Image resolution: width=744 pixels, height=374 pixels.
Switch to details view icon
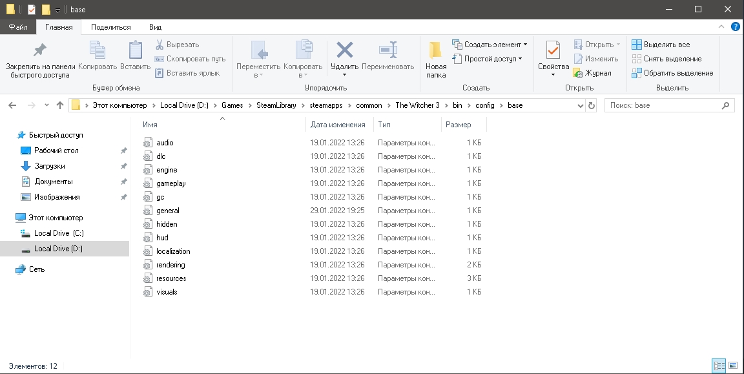[x=719, y=366]
